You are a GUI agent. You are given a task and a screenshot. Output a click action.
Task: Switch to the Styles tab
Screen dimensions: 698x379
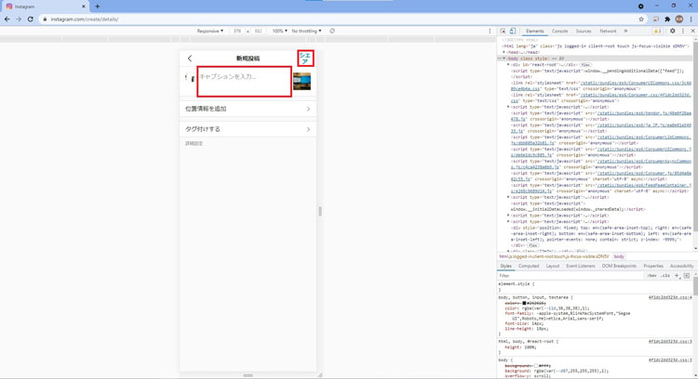[x=505, y=266]
